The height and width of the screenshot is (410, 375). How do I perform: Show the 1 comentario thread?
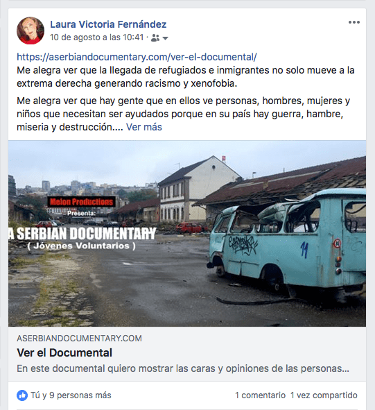tap(260, 395)
